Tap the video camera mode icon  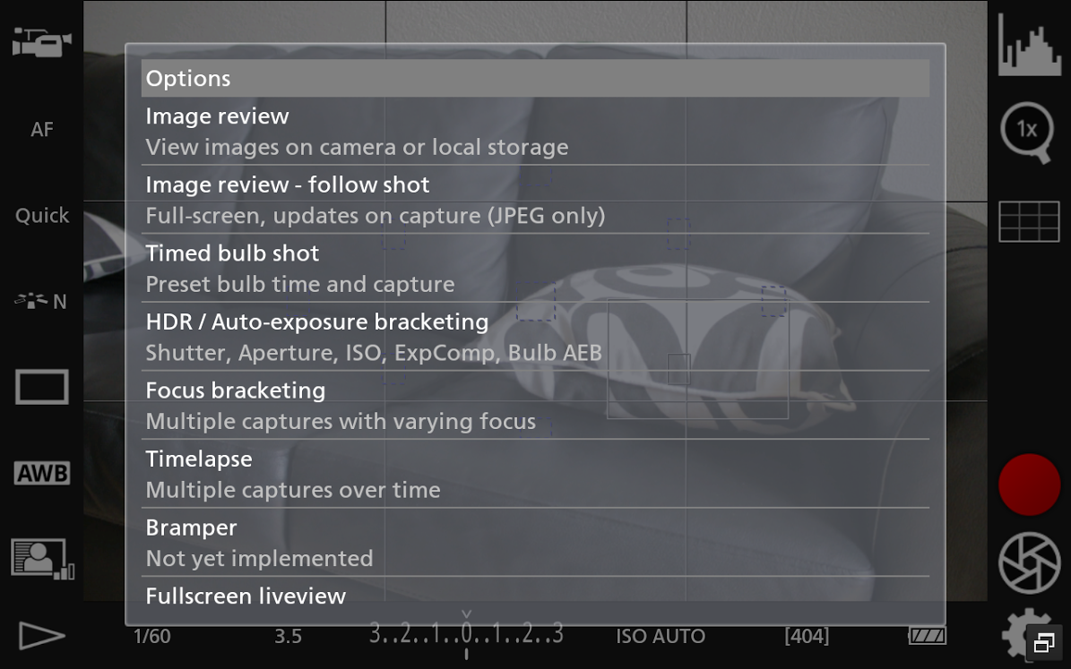41,42
